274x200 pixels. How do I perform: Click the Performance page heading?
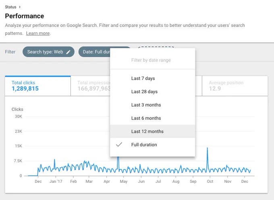[25, 16]
